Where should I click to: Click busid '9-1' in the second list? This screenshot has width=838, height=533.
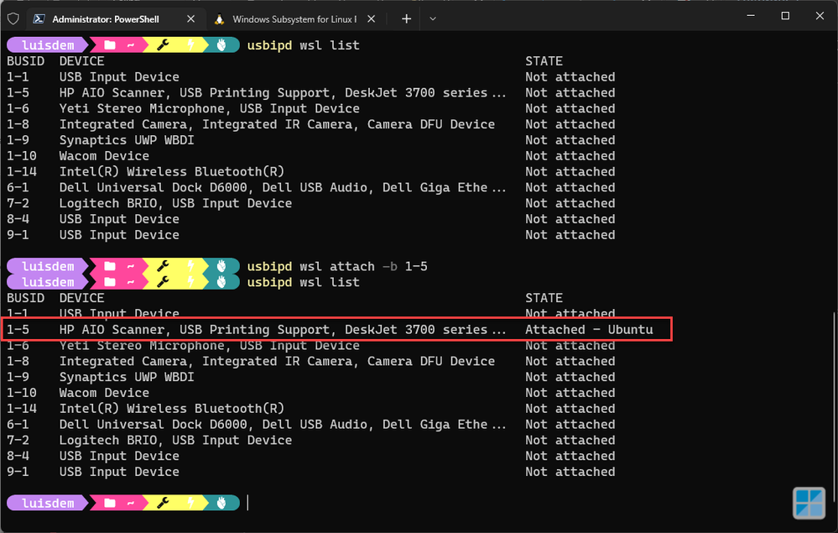[x=18, y=472]
